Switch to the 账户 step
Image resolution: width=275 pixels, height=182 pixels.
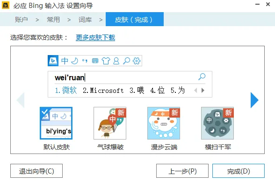pos(21,20)
